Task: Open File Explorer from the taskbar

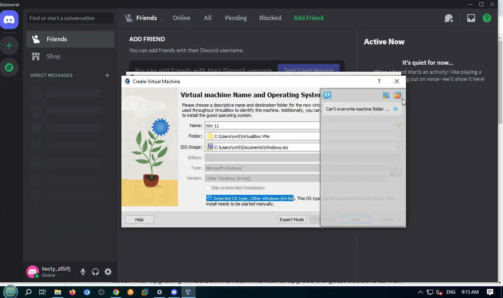Action: tap(58, 292)
